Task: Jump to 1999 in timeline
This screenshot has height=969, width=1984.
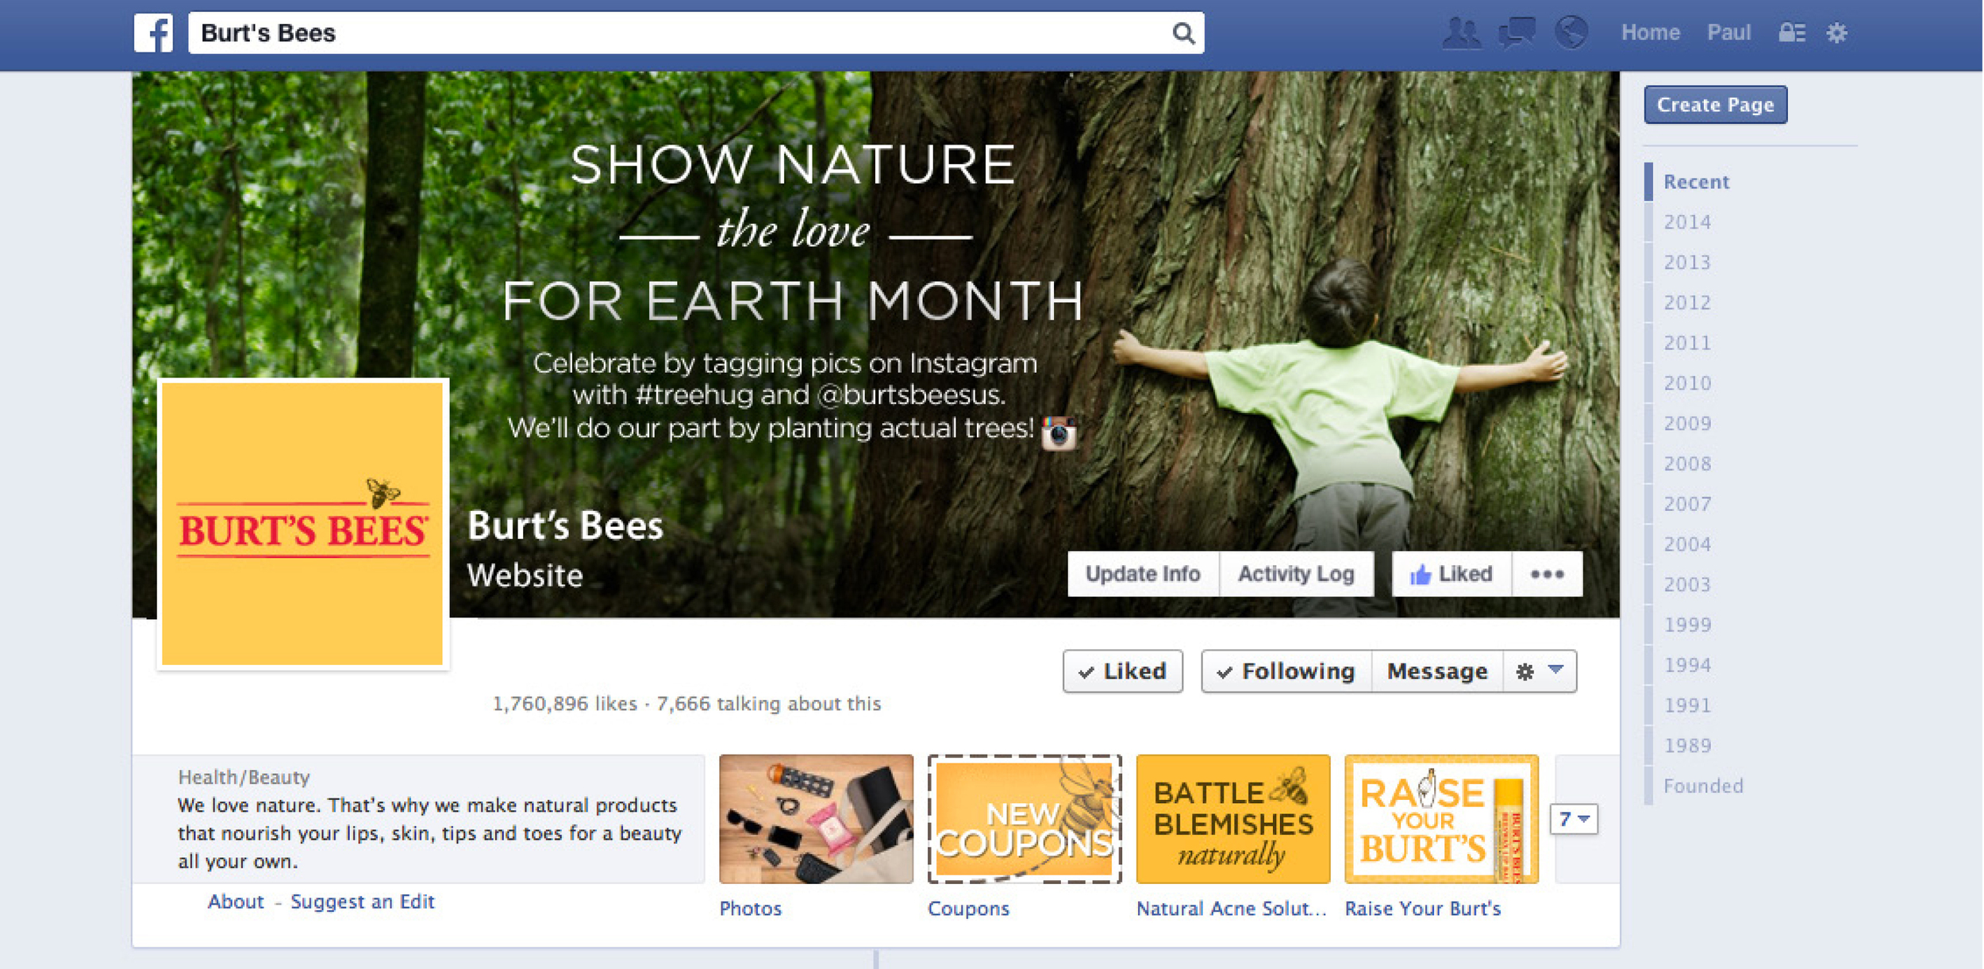Action: pyautogui.click(x=1687, y=625)
